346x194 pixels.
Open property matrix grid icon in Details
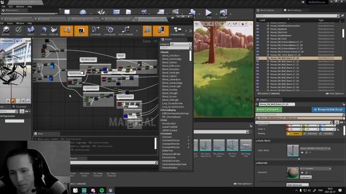[337, 122]
